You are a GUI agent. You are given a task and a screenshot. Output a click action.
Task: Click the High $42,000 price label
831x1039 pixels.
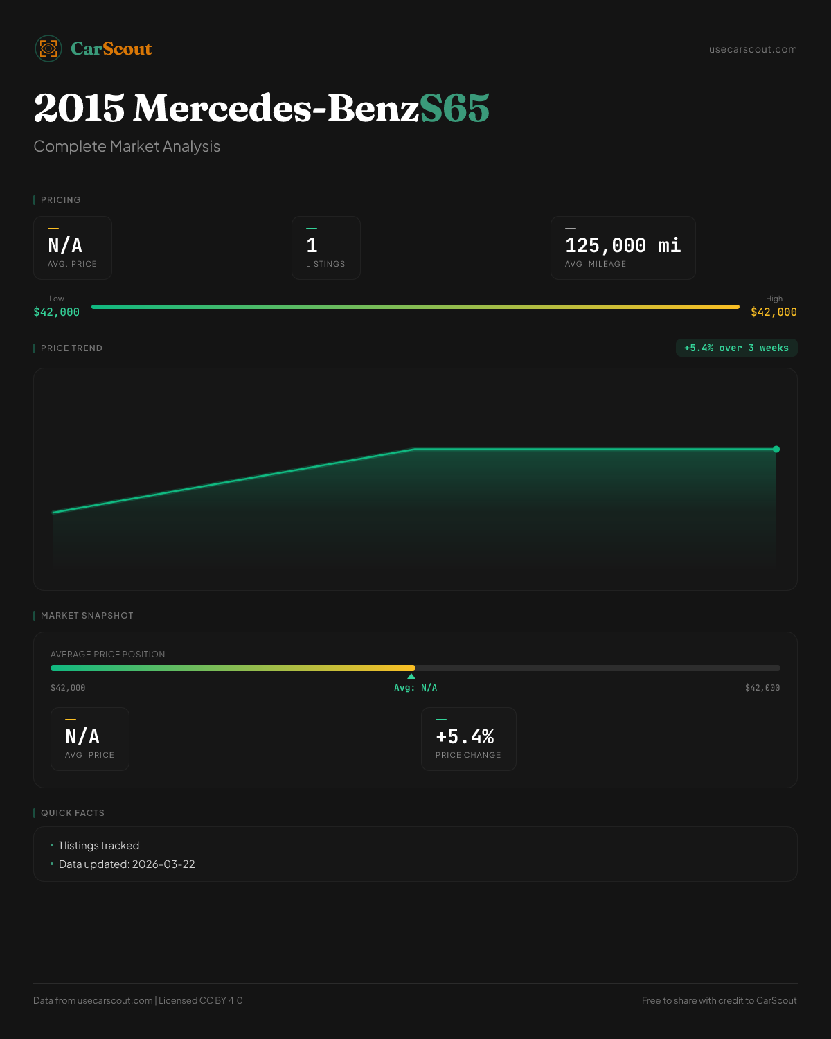pyautogui.click(x=774, y=312)
